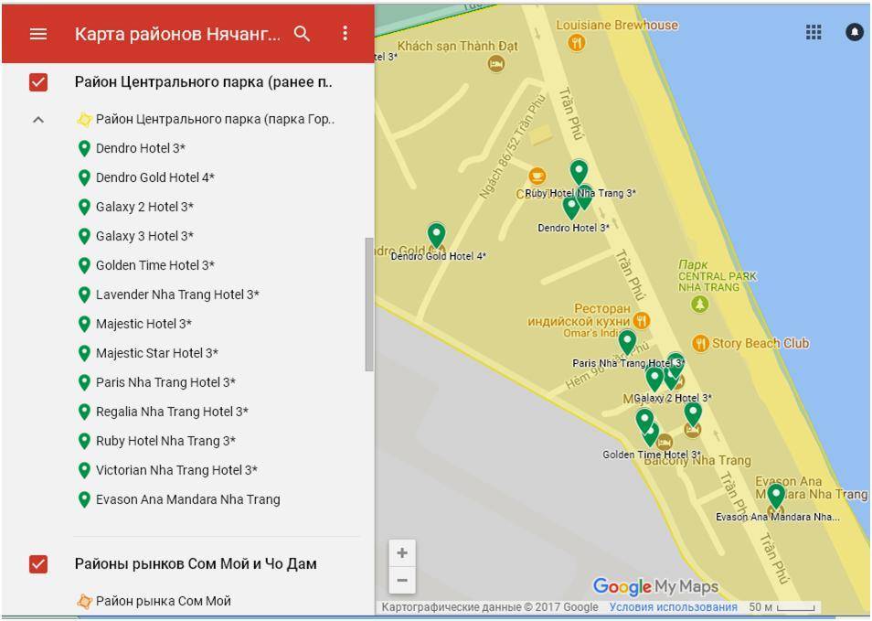872x621 pixels.
Task: Click the Louisiane Brewhouse label on map
Action: 617,25
